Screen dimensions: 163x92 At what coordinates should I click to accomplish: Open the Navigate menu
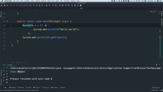tap(27, 1)
